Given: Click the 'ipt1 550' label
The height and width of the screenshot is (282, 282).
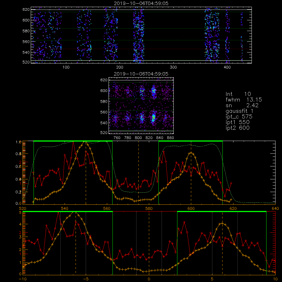Looking at the screenshot, I should point(237,122).
